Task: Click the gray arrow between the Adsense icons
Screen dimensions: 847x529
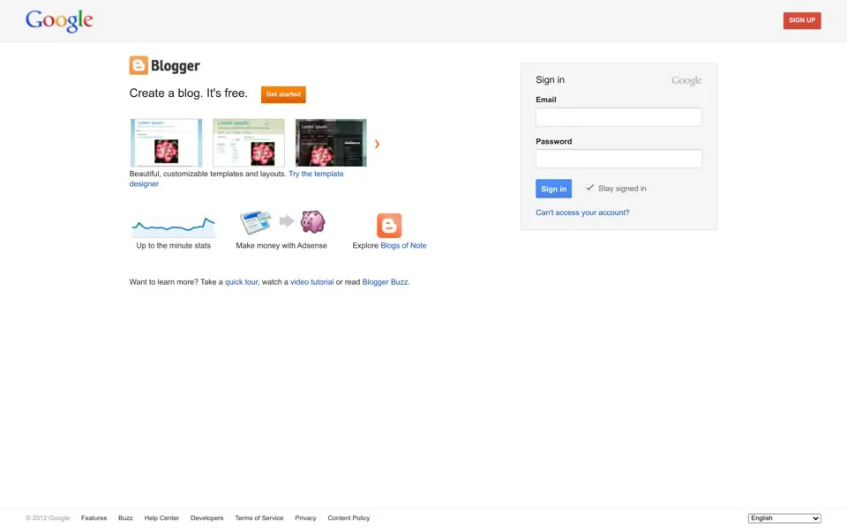Action: point(286,220)
